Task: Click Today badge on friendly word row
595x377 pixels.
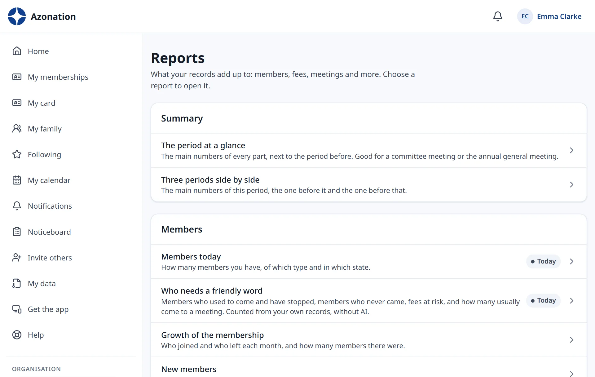Action: click(x=543, y=300)
